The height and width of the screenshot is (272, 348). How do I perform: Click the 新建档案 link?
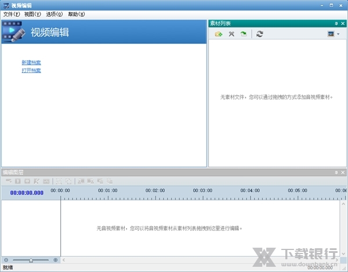click(31, 63)
